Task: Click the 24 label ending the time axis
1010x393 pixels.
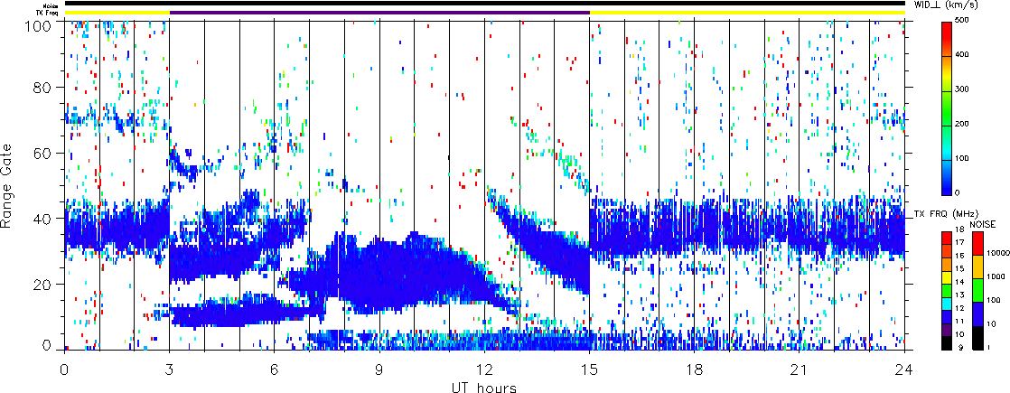Action: pyautogui.click(x=903, y=369)
